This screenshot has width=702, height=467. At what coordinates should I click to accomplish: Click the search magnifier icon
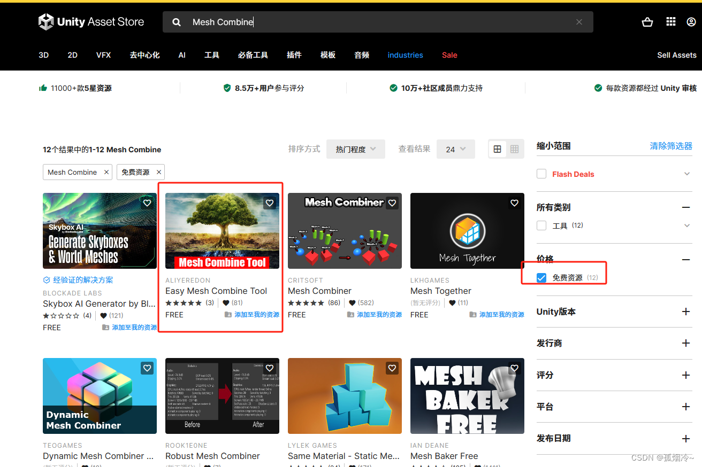point(177,22)
